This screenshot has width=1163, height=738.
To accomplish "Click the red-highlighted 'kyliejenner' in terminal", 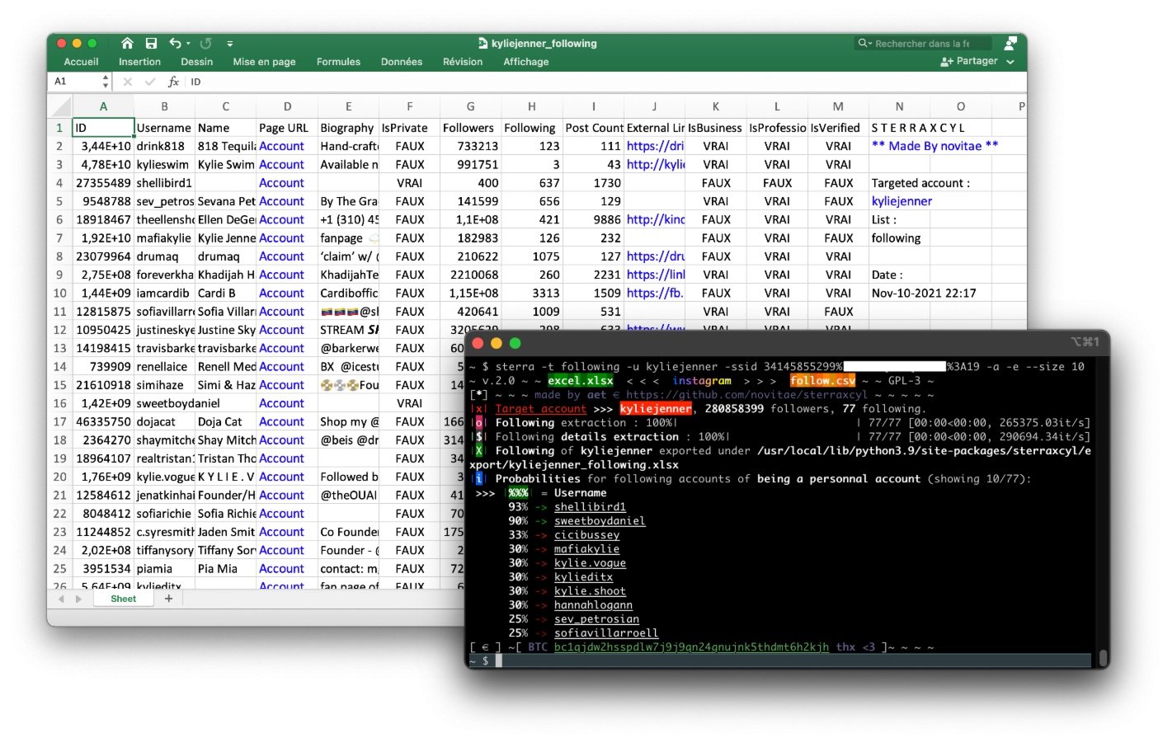I will [x=656, y=409].
